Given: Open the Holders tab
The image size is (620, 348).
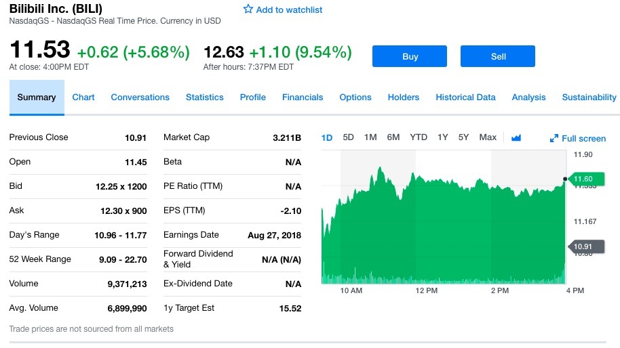Looking at the screenshot, I should (x=404, y=97).
